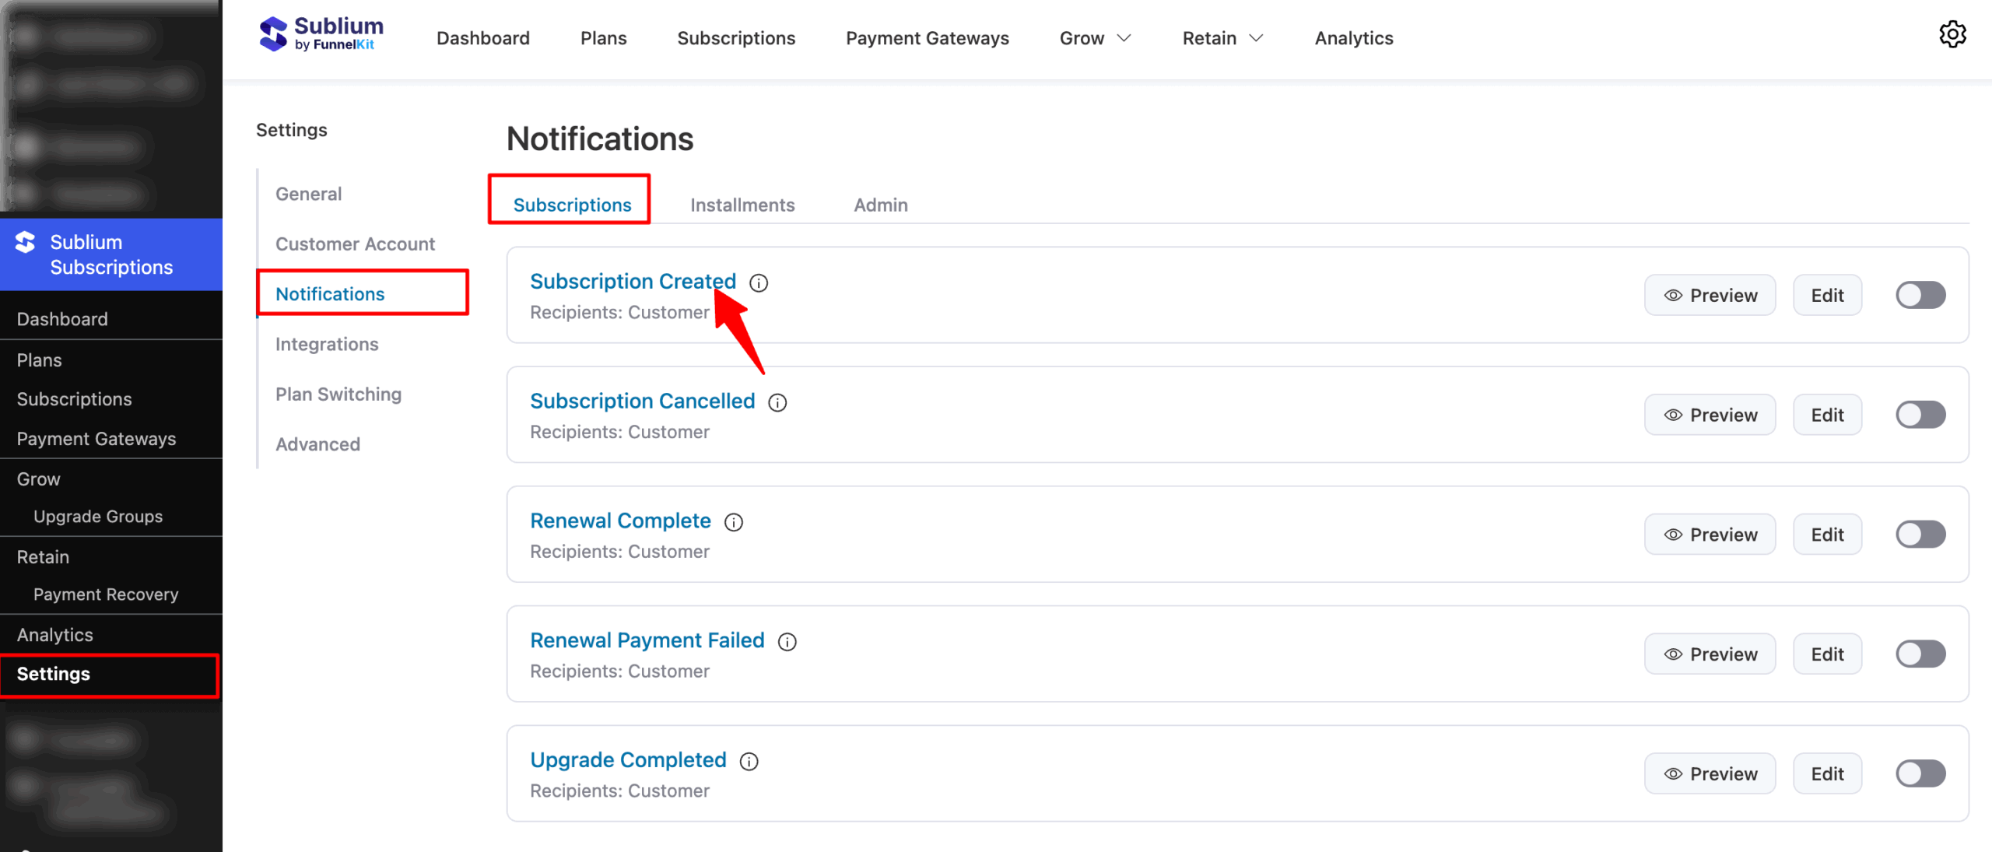Click the Preview eye icon on Renewal Complete
This screenshot has width=1992, height=852.
coord(1672,535)
